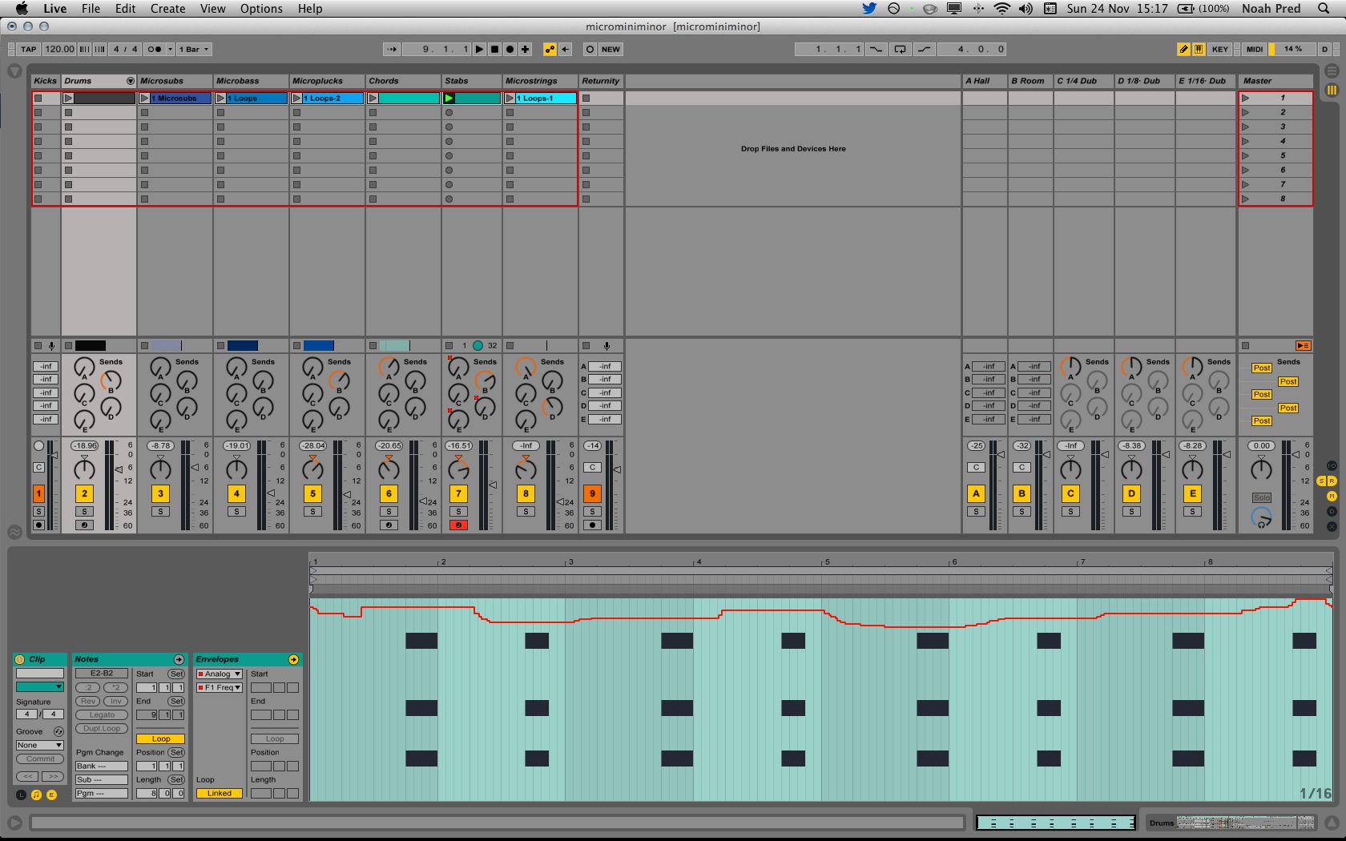Toggle the Punch-Out switch
This screenshot has height=841, width=1346.
point(924,49)
